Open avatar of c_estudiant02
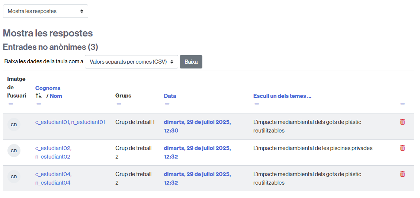Screen dimensions: 420x198 coord(14,151)
